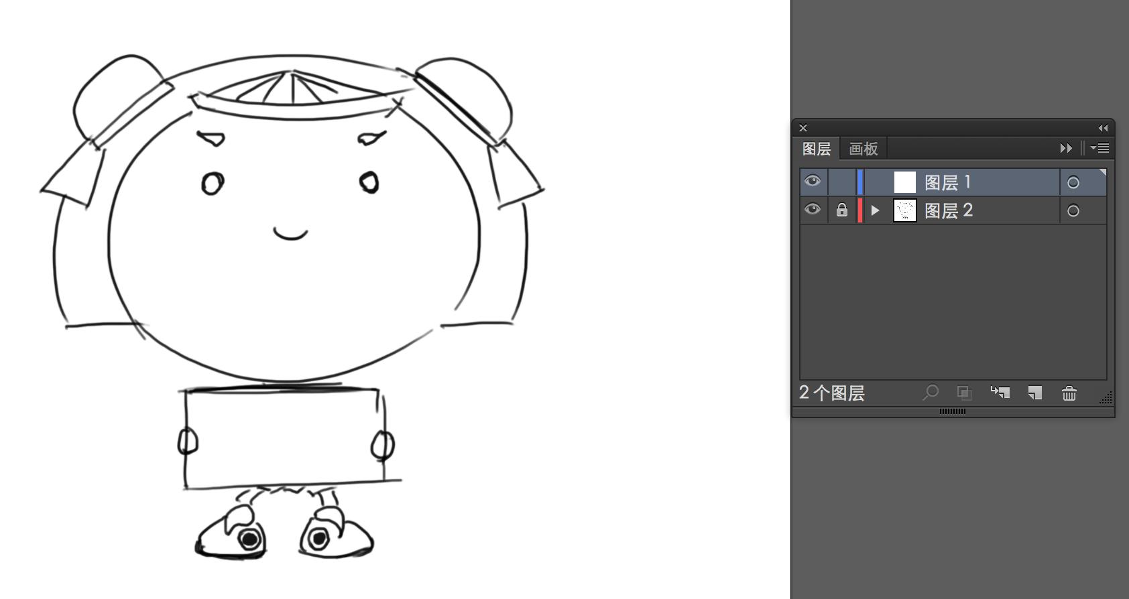The width and height of the screenshot is (1129, 599).
Task: Unlock 图层 2 via the padlock icon
Action: point(842,210)
